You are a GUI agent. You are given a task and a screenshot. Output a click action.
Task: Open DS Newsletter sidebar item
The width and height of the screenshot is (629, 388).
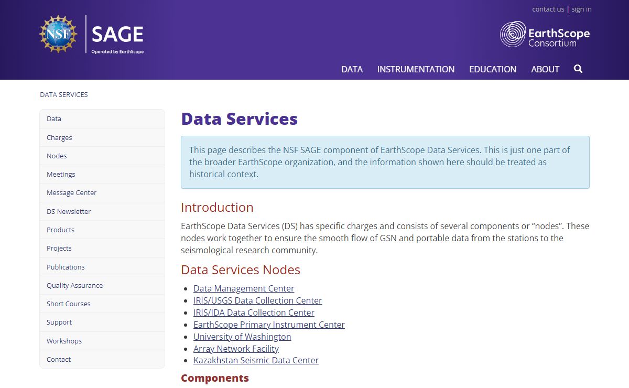69,211
